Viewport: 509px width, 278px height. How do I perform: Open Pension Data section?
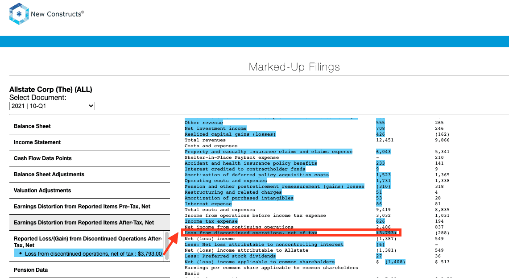(x=90, y=270)
